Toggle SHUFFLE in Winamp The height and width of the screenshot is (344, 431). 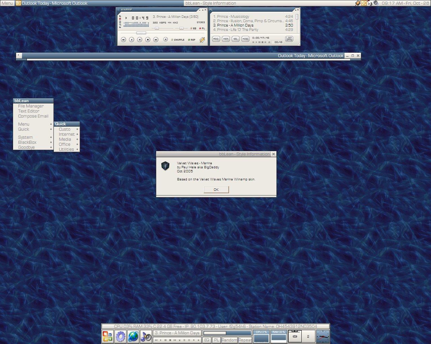(x=178, y=40)
